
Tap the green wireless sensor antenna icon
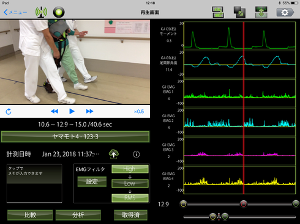tap(41, 12)
